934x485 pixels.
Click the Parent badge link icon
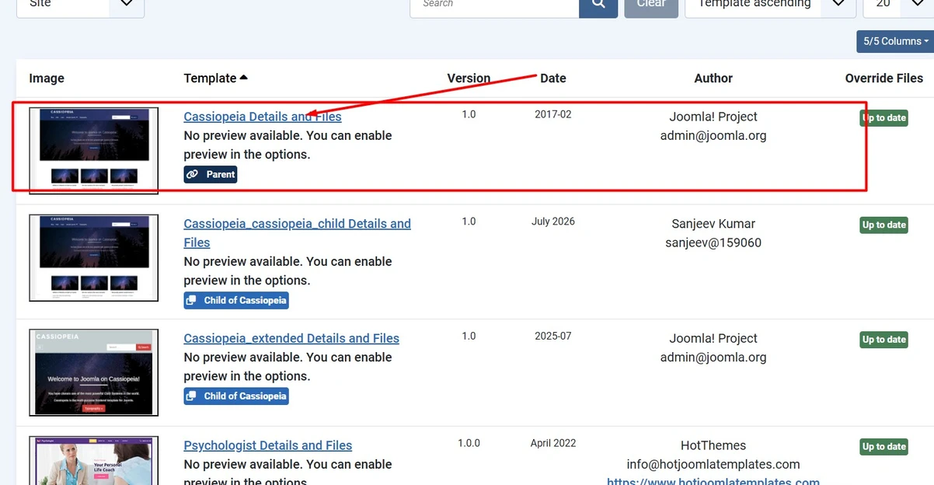click(193, 174)
